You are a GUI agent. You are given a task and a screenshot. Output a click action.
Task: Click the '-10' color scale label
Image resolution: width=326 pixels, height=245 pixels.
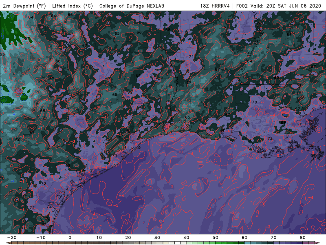click(x=41, y=238)
